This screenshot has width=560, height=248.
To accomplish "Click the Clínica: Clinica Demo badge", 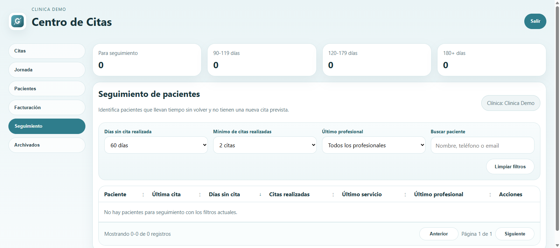I will pos(511,103).
